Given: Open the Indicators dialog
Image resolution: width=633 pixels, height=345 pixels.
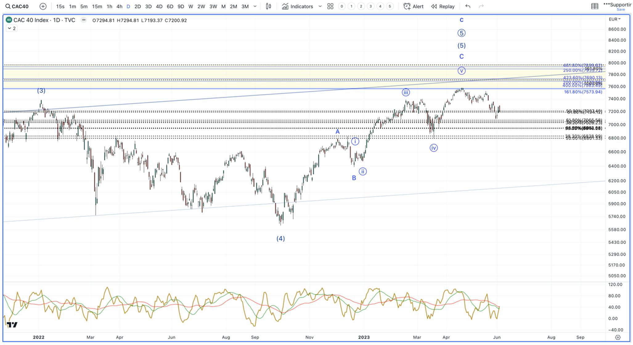Looking at the screenshot, I should [x=298, y=6].
